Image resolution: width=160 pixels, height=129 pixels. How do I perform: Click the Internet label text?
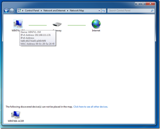[96, 31]
